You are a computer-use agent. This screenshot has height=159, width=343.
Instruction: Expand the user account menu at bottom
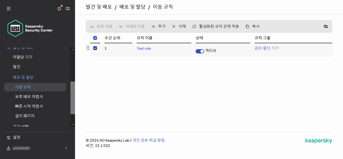(38, 148)
